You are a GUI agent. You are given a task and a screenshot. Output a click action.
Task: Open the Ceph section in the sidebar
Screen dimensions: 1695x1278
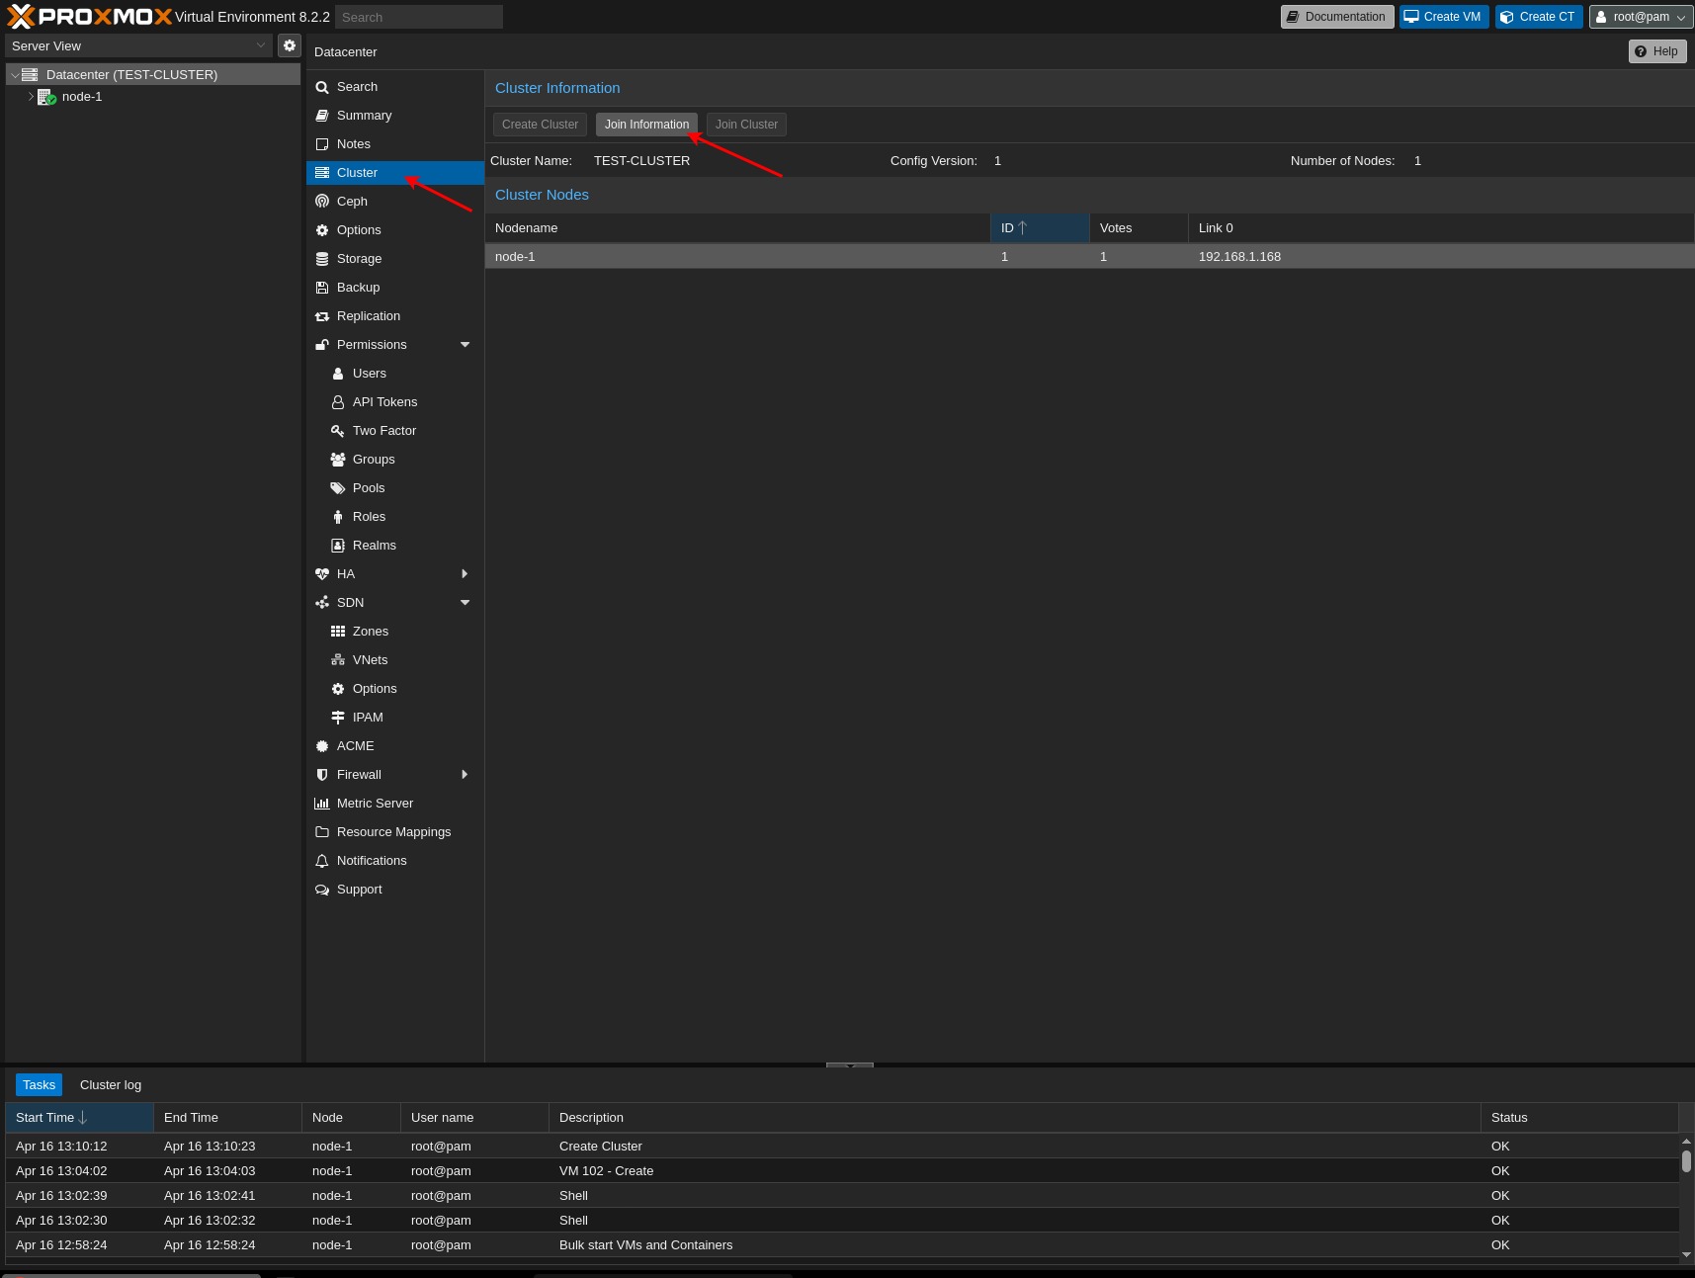(x=352, y=201)
